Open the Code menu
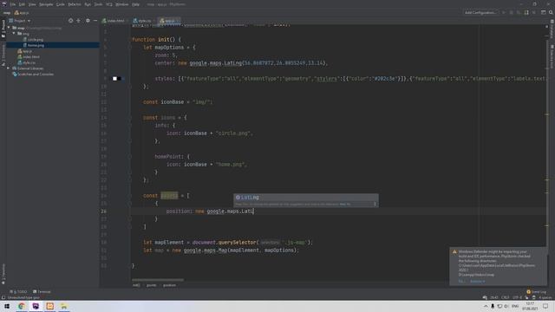This screenshot has width=555, height=312. pos(61,4)
